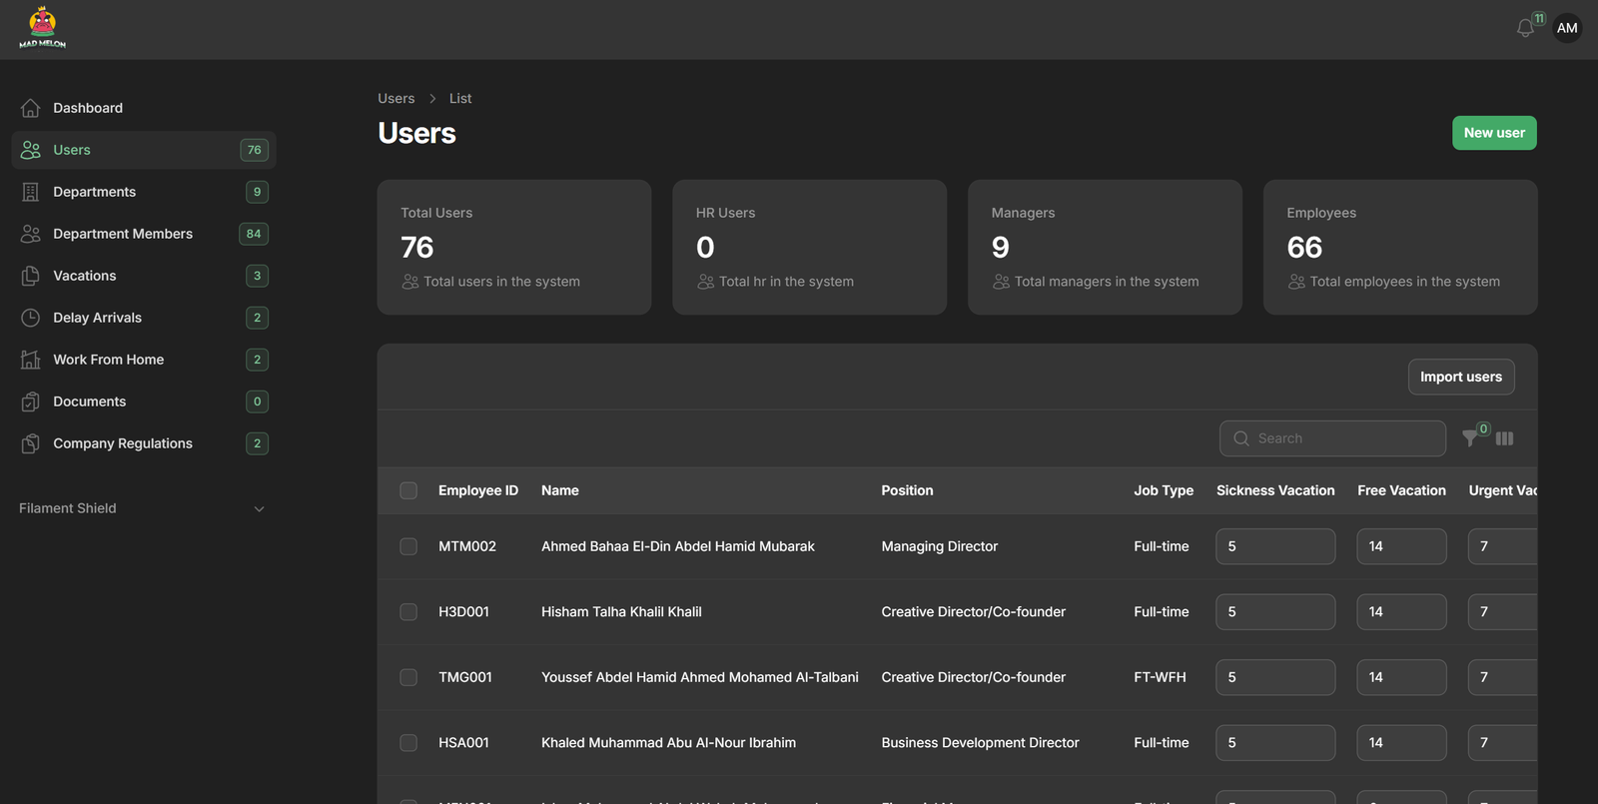
Task: Toggle columns with the column manager icon
Action: click(x=1504, y=438)
